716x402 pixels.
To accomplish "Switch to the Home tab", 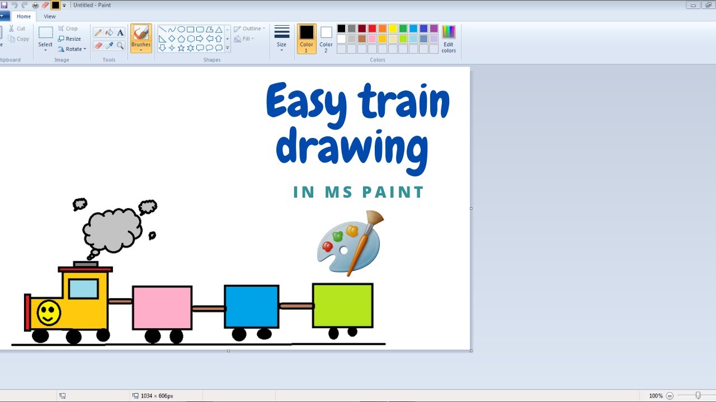I will pyautogui.click(x=23, y=16).
